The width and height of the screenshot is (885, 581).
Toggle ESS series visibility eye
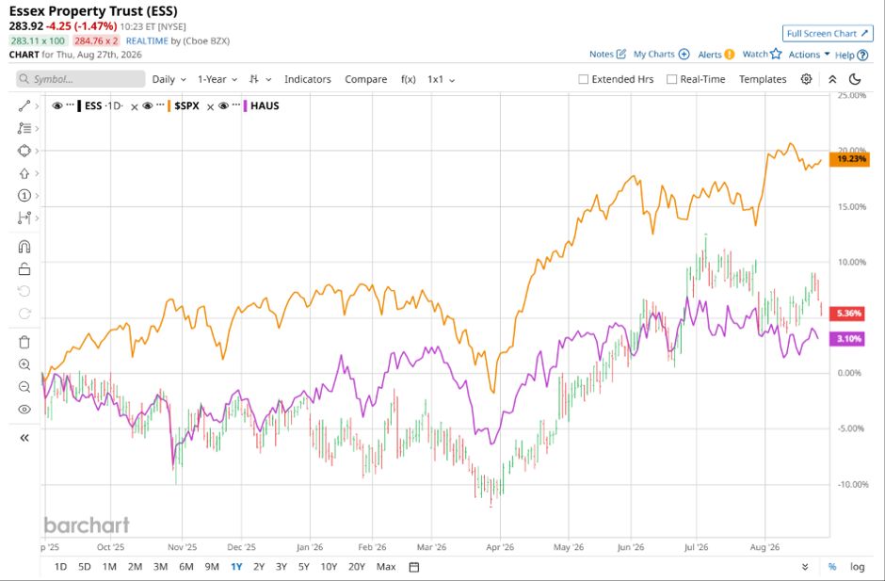(57, 105)
